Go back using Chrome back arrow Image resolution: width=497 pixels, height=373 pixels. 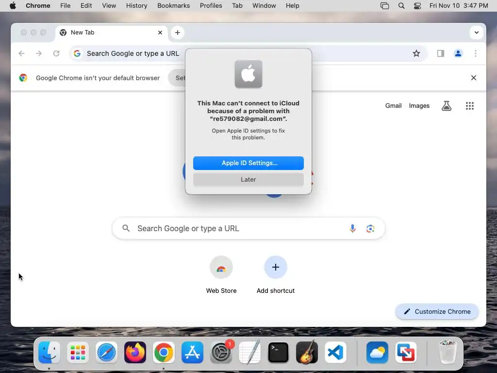click(x=21, y=53)
